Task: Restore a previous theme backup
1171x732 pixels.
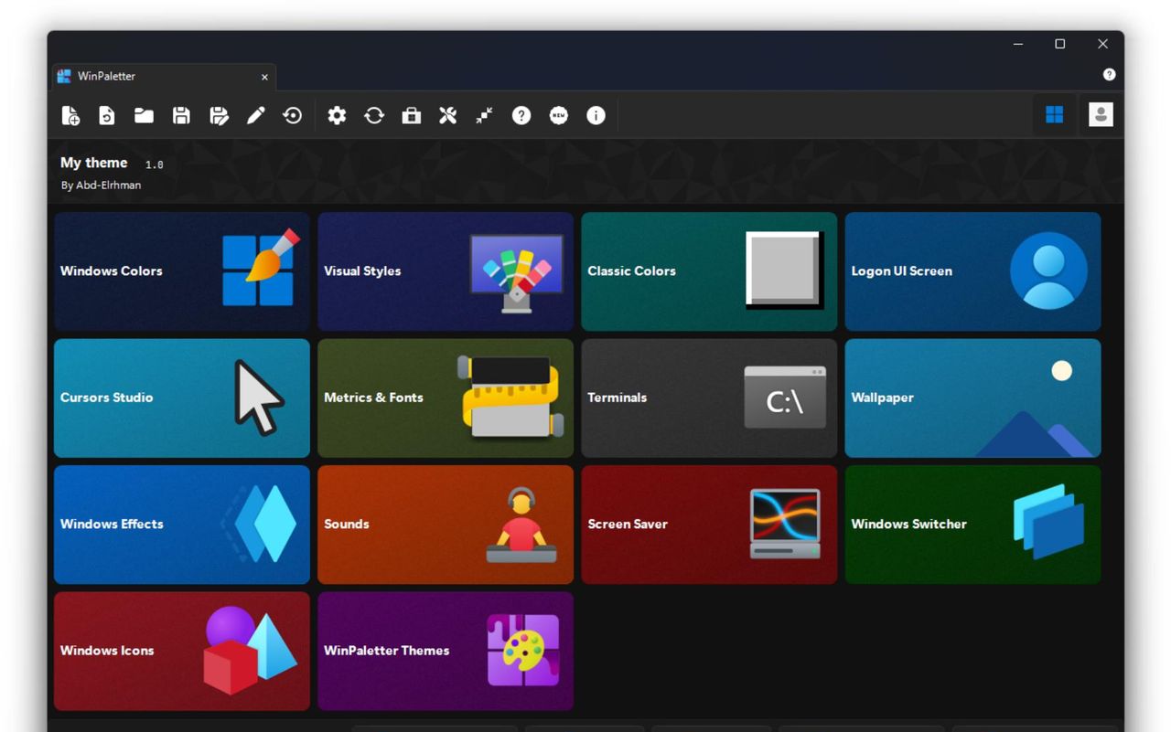Action: click(292, 115)
